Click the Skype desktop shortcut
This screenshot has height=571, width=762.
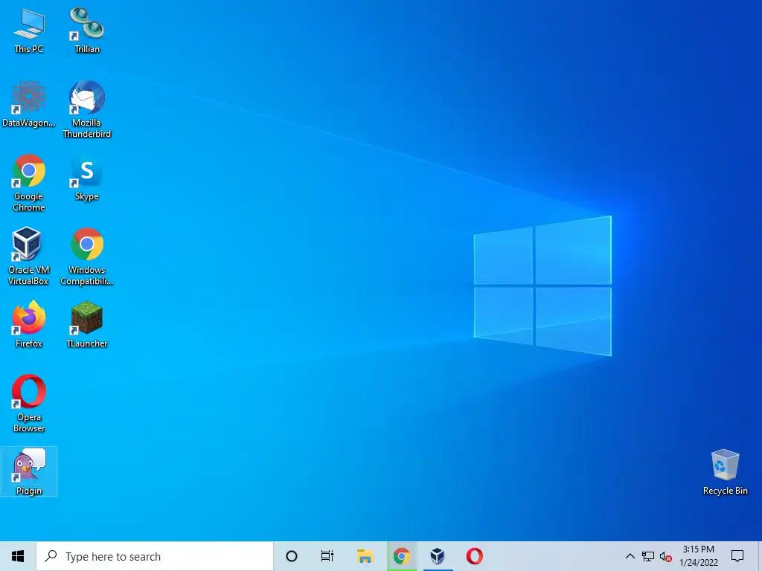86,178
